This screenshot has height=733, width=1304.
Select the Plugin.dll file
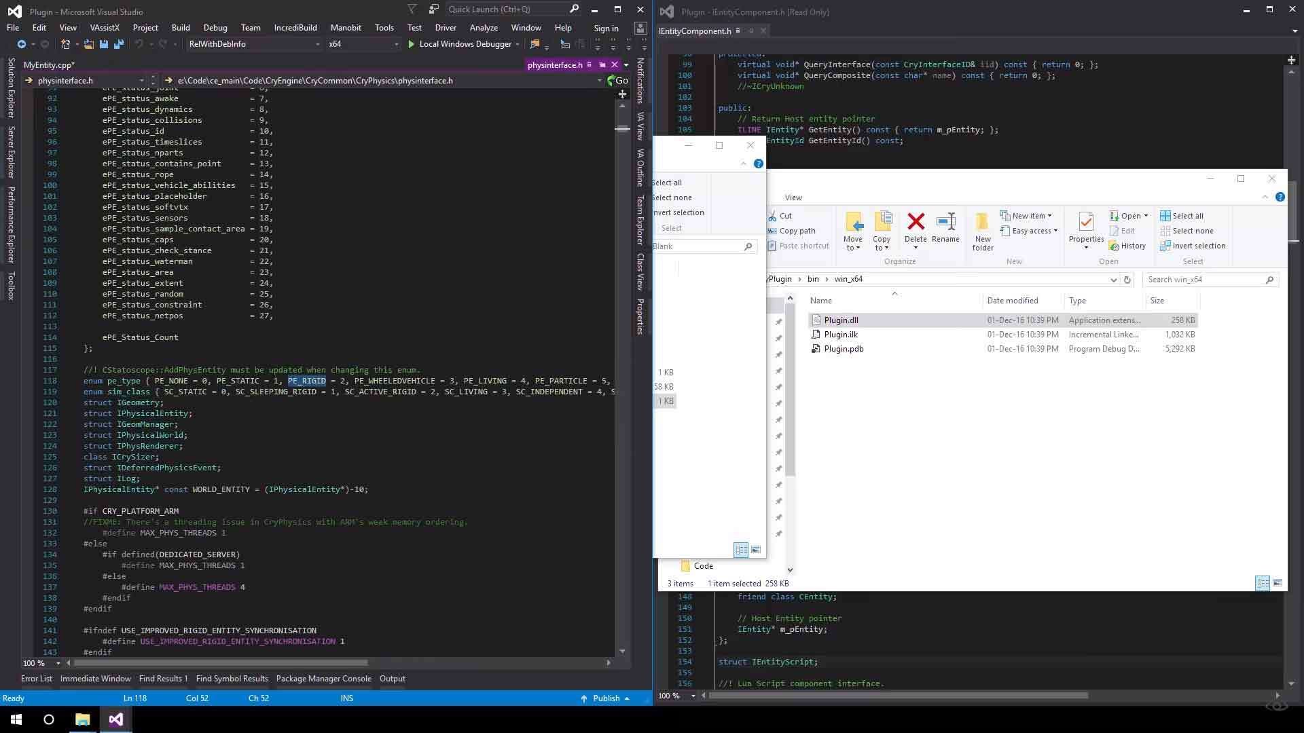pos(1002,320)
